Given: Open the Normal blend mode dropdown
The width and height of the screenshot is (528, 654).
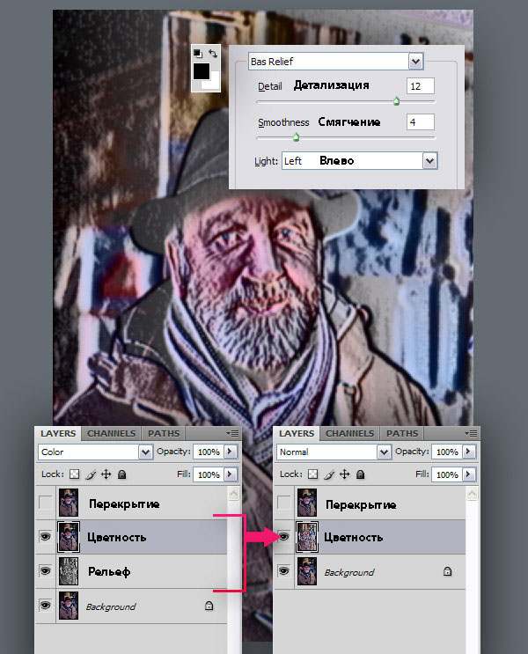Looking at the screenshot, I should [384, 452].
